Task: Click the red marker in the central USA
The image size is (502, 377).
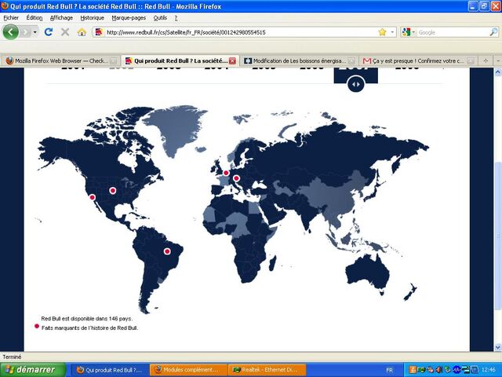Action: click(x=113, y=191)
